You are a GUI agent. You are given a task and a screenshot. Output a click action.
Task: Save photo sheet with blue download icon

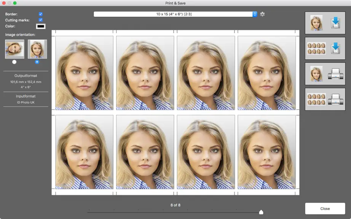point(325,48)
